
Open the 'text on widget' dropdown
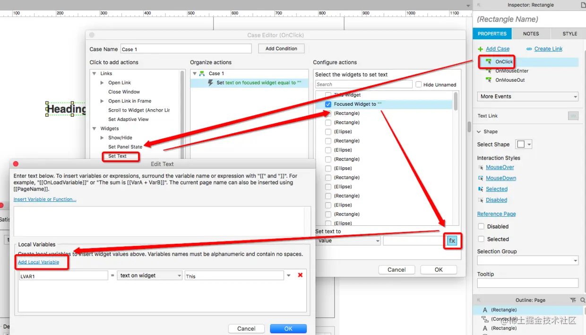pos(150,275)
